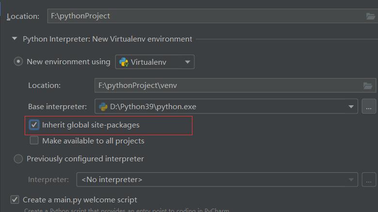Viewport: 378px width, 212px height.
Task: Click the D:\Python39\python.exe interpreter text
Action: (153, 106)
